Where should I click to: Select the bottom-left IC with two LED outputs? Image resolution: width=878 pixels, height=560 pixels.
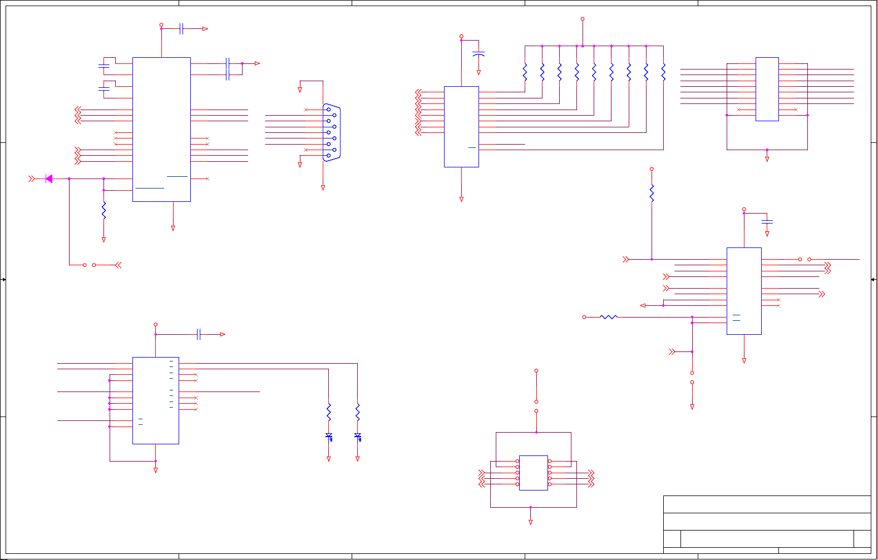(x=156, y=400)
